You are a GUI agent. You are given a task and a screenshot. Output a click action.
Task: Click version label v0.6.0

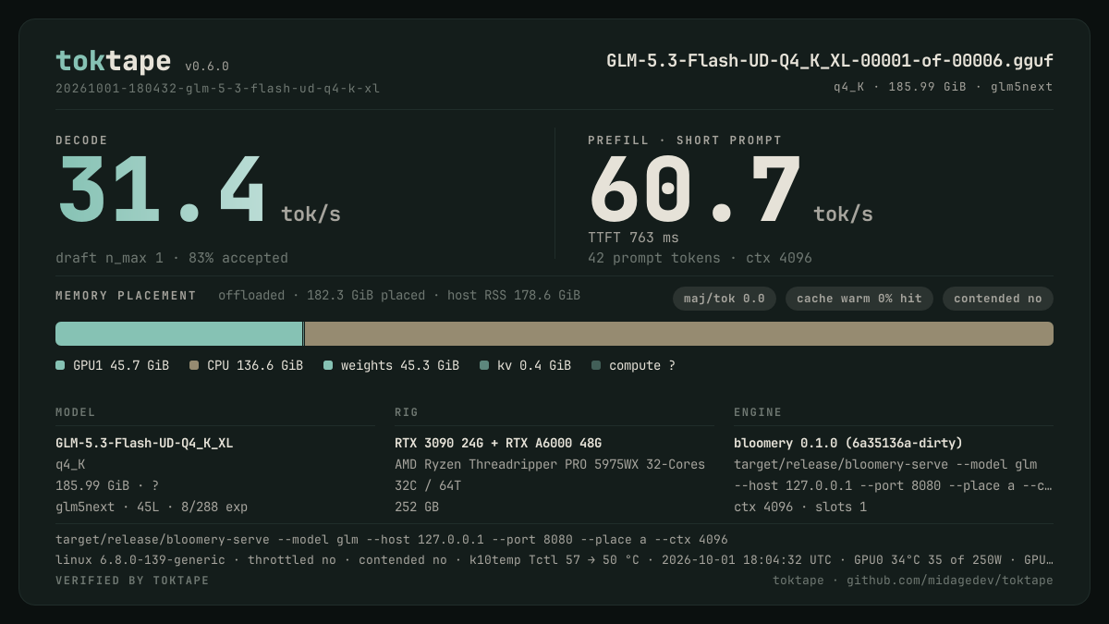click(207, 67)
